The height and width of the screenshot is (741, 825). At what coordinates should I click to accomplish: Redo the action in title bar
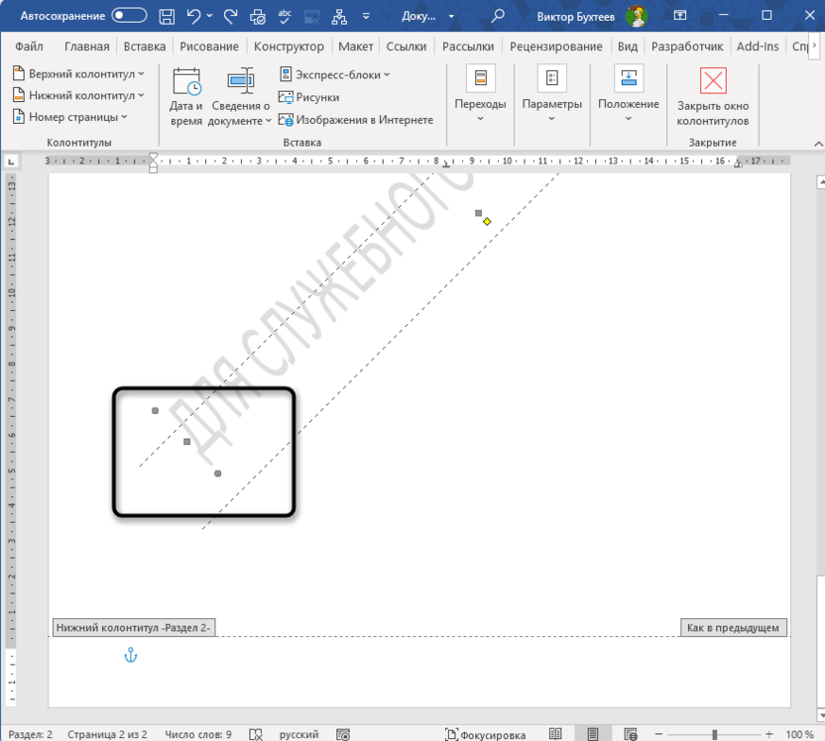click(230, 16)
